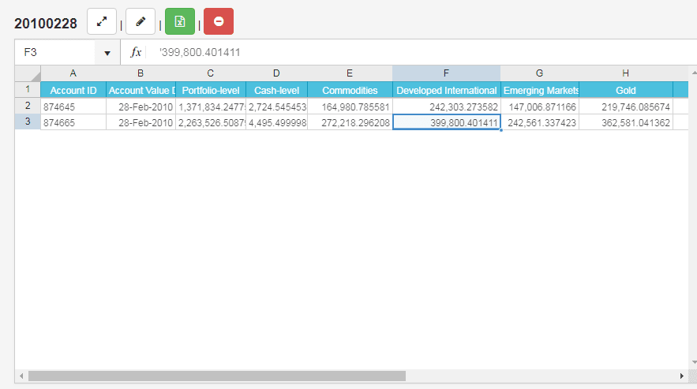This screenshot has height=389, width=697.
Task: Select column B header
Action: coord(141,73)
